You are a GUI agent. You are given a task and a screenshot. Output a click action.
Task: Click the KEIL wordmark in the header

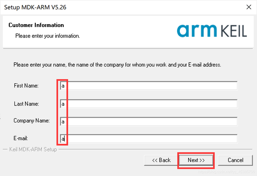(234, 31)
